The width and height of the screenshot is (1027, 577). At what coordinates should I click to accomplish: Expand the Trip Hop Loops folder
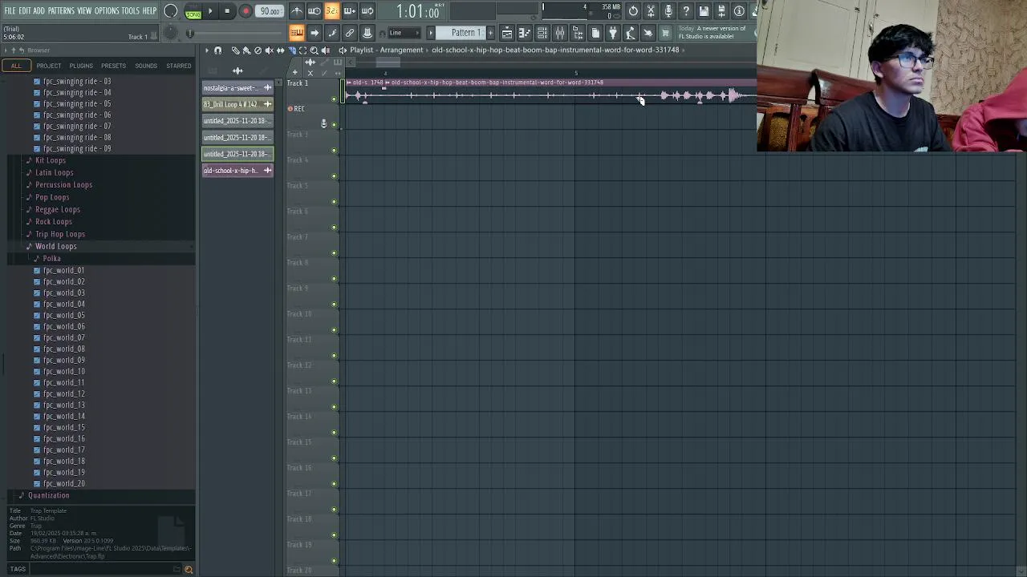[60, 234]
